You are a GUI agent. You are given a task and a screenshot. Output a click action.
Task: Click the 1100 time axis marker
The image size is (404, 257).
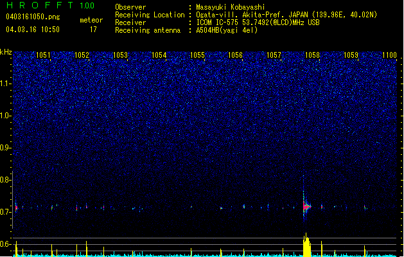coord(389,55)
